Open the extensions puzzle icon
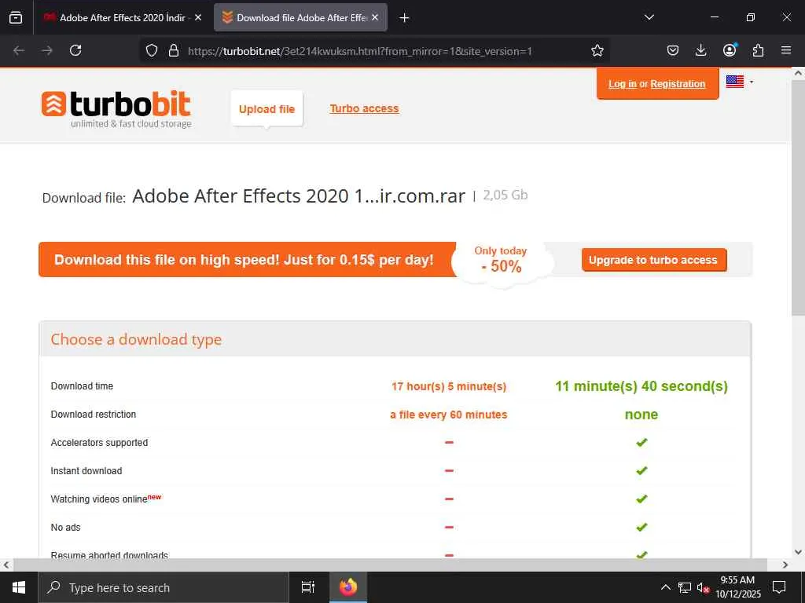The width and height of the screenshot is (805, 603). [x=758, y=50]
